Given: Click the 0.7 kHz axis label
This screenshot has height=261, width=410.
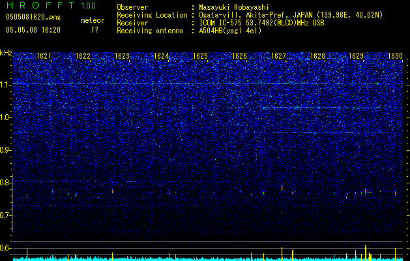Looking at the screenshot, I should [6, 215].
